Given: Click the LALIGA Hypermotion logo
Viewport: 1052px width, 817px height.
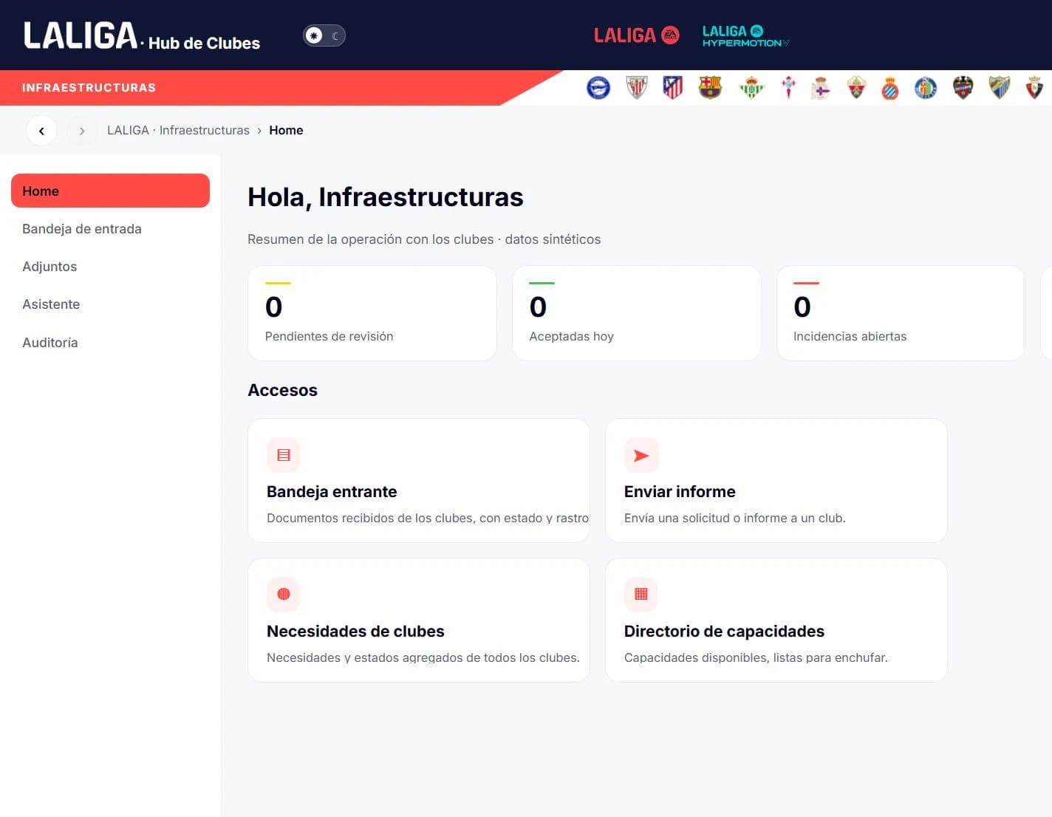Looking at the screenshot, I should [745, 35].
